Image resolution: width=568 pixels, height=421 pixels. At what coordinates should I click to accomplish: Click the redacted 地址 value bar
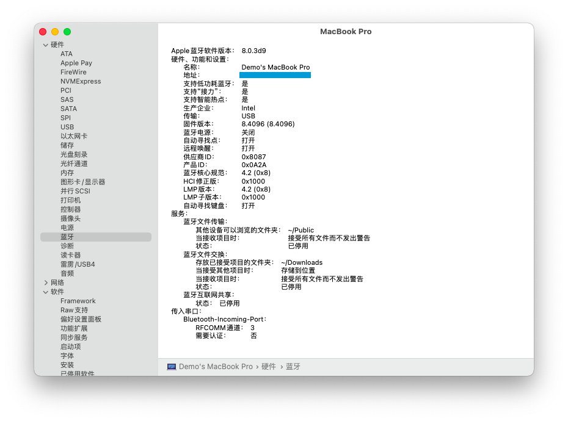coord(275,75)
